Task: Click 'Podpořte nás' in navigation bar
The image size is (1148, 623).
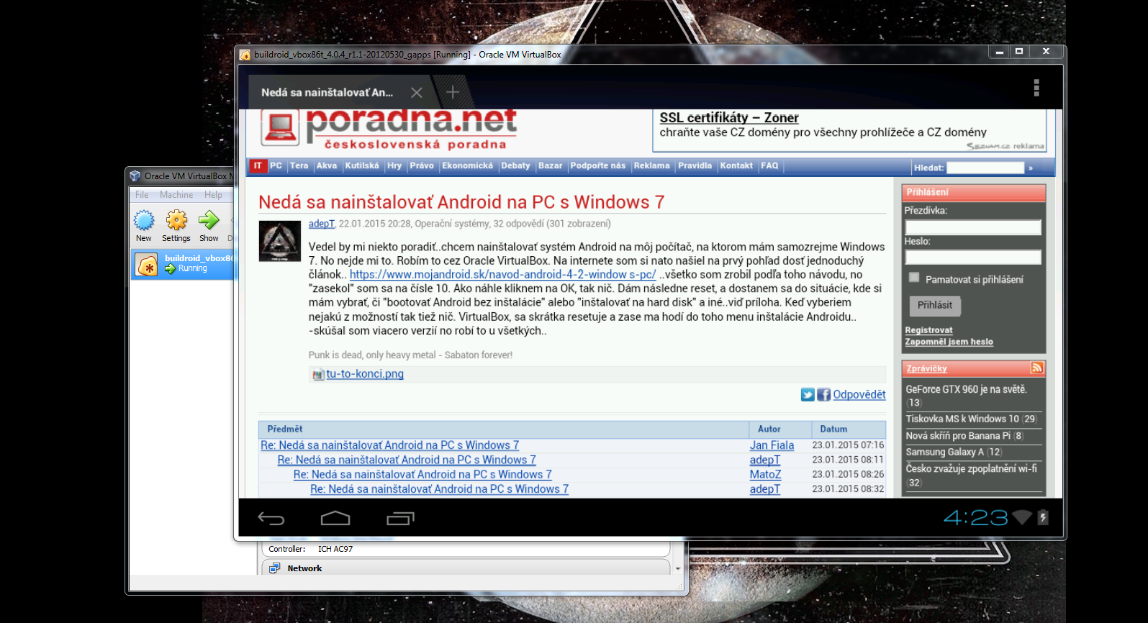Action: click(598, 166)
